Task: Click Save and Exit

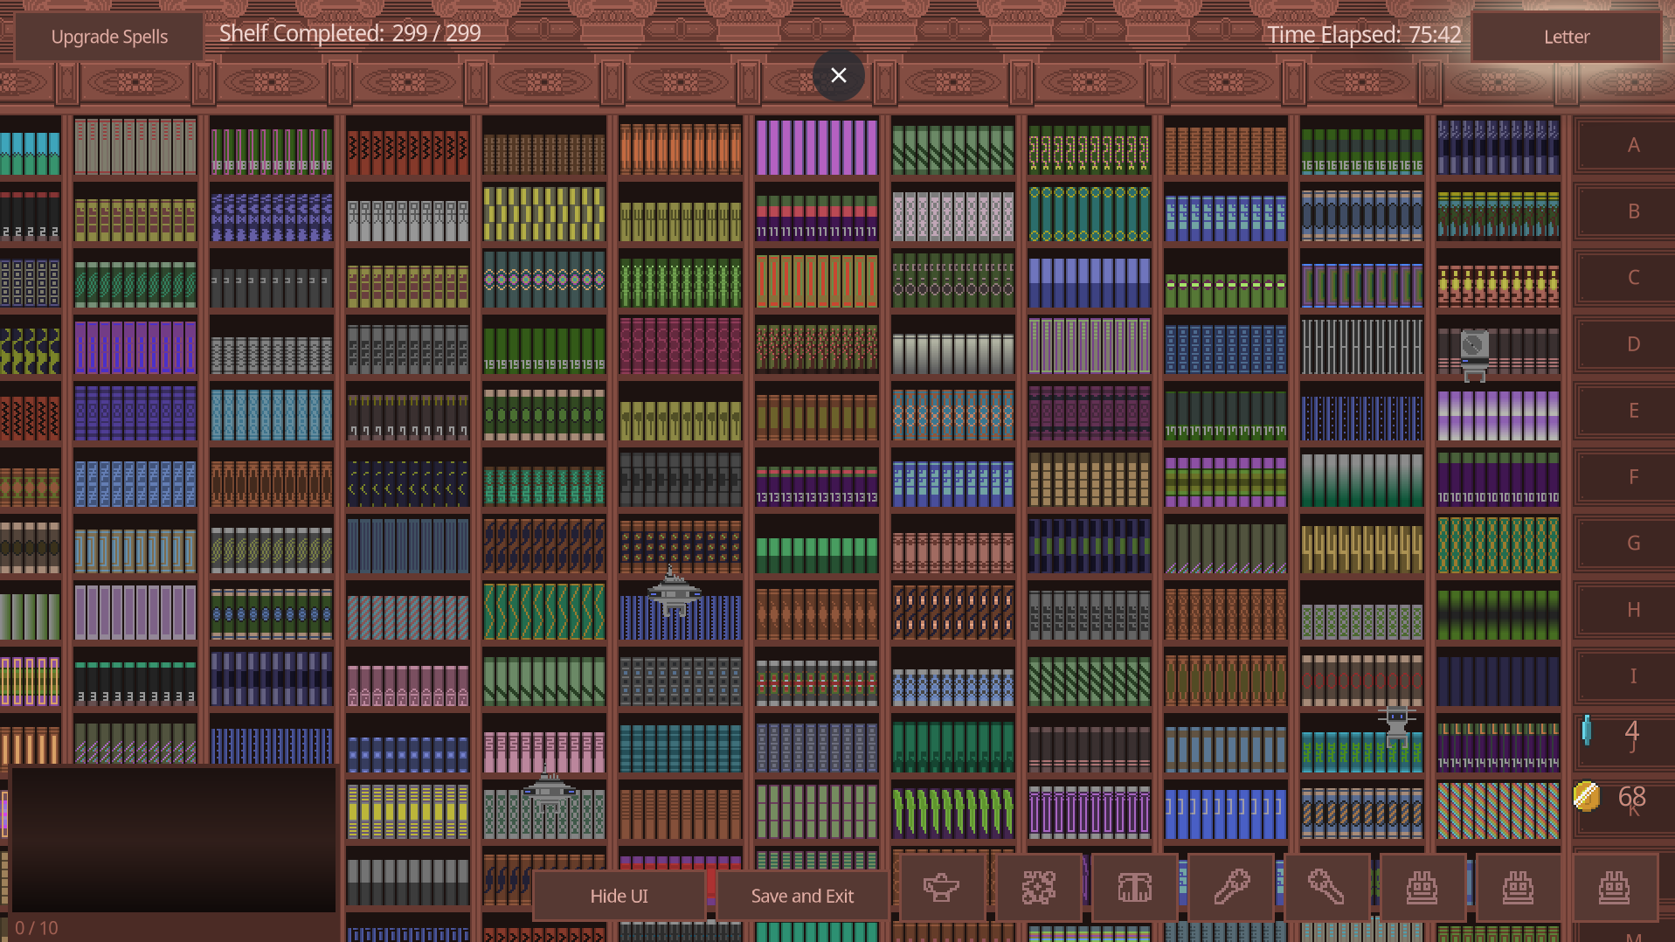Action: (802, 896)
